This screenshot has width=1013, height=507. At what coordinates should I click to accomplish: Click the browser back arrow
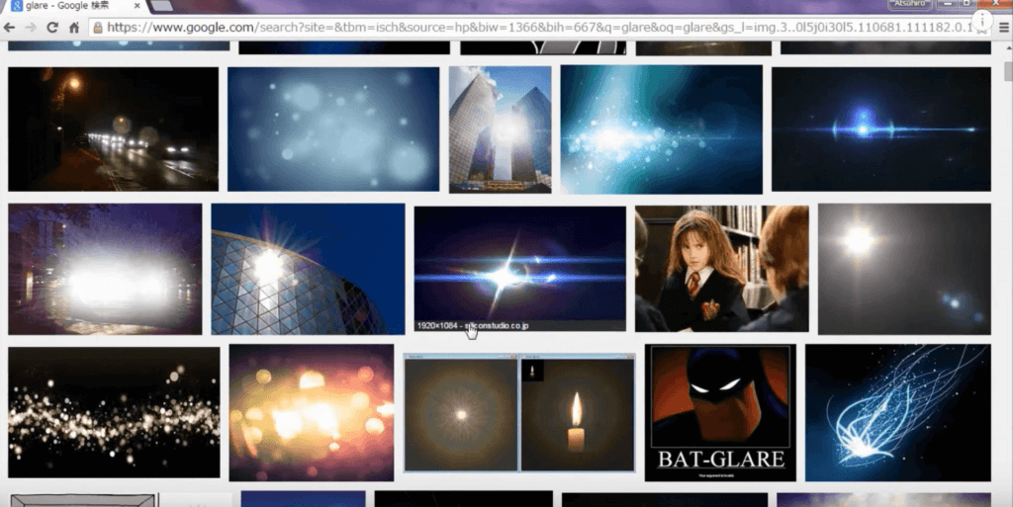coord(10,28)
